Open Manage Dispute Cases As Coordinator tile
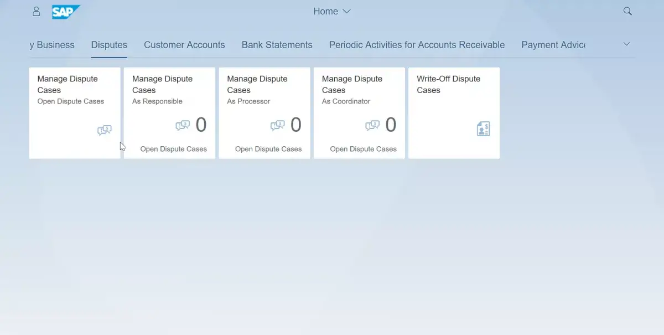 pos(359,113)
